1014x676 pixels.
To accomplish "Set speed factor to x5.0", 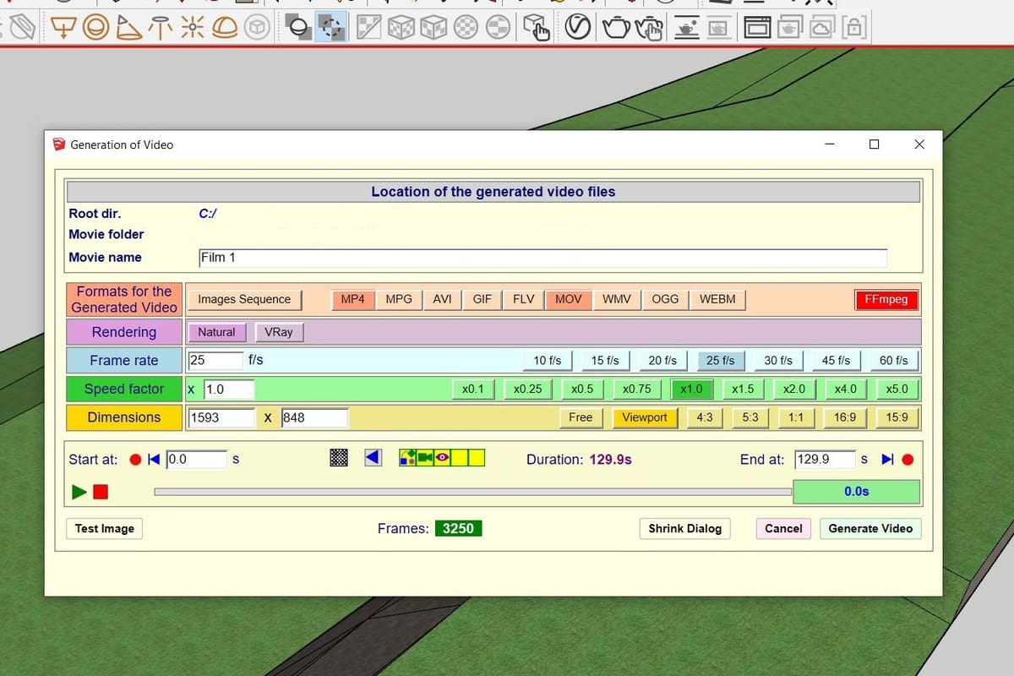I will 897,390.
